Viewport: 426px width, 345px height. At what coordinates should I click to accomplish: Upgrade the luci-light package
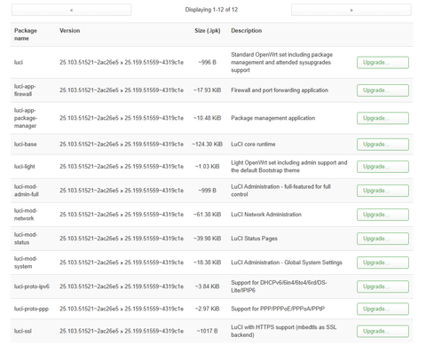383,167
